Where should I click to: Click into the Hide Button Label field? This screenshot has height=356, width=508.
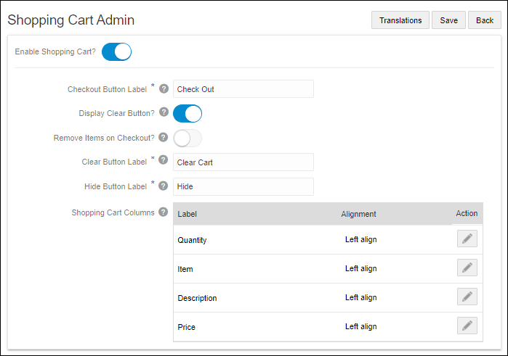pyautogui.click(x=243, y=186)
